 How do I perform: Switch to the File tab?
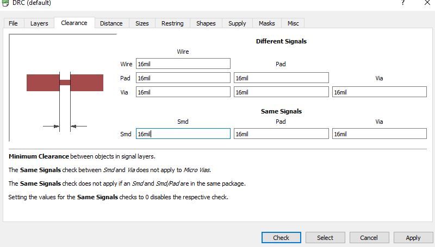click(x=13, y=23)
